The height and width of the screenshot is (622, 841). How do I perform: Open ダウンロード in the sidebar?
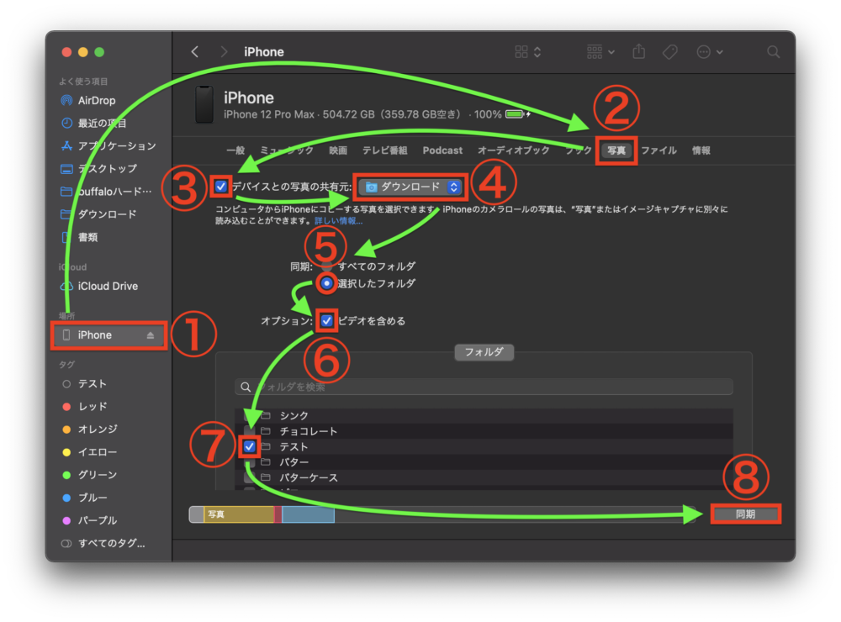(x=98, y=214)
